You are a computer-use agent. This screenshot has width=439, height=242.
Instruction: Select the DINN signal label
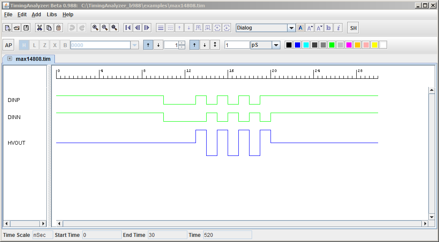14,117
